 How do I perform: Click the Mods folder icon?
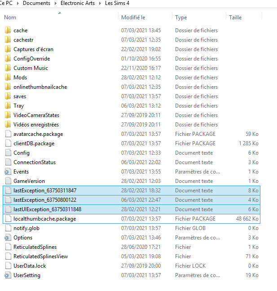tap(7, 78)
